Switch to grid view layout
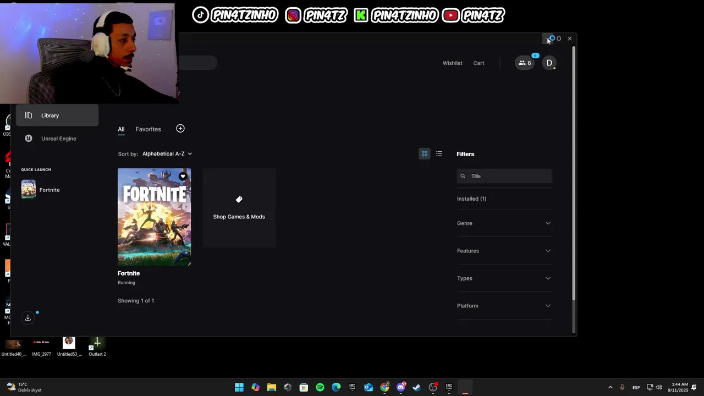The image size is (704, 396). coord(425,154)
